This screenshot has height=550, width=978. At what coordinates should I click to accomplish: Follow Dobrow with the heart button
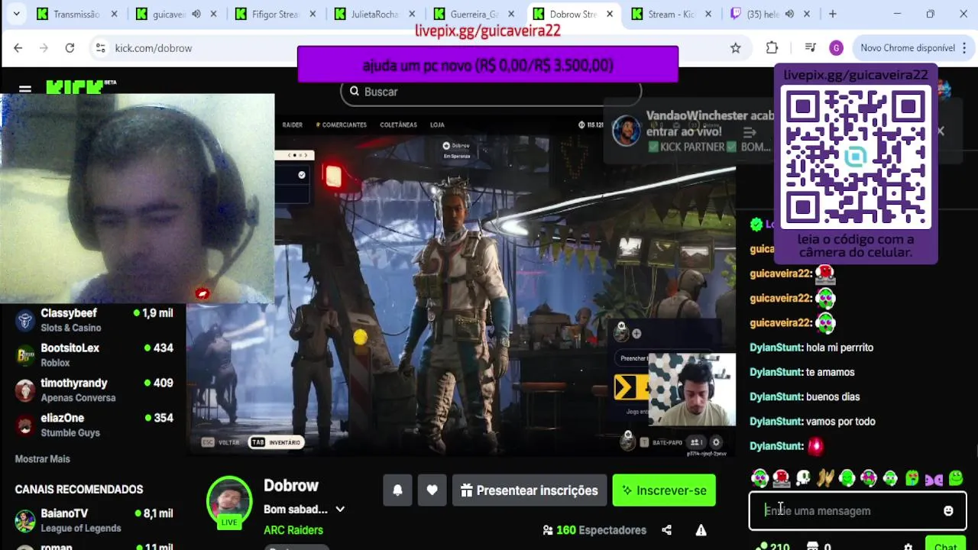click(432, 490)
